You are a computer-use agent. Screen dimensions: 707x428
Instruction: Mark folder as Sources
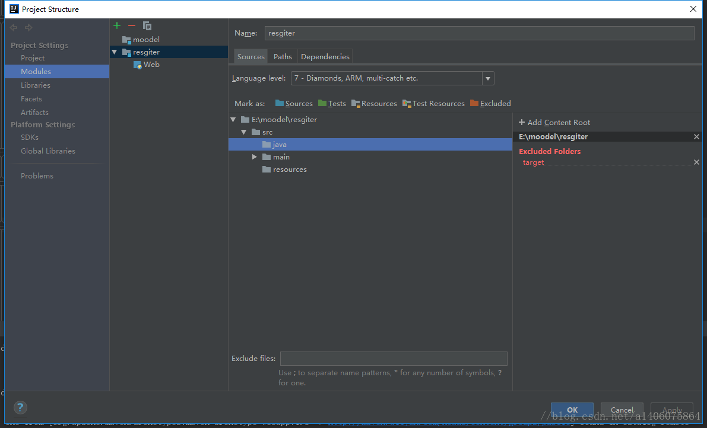click(x=293, y=104)
